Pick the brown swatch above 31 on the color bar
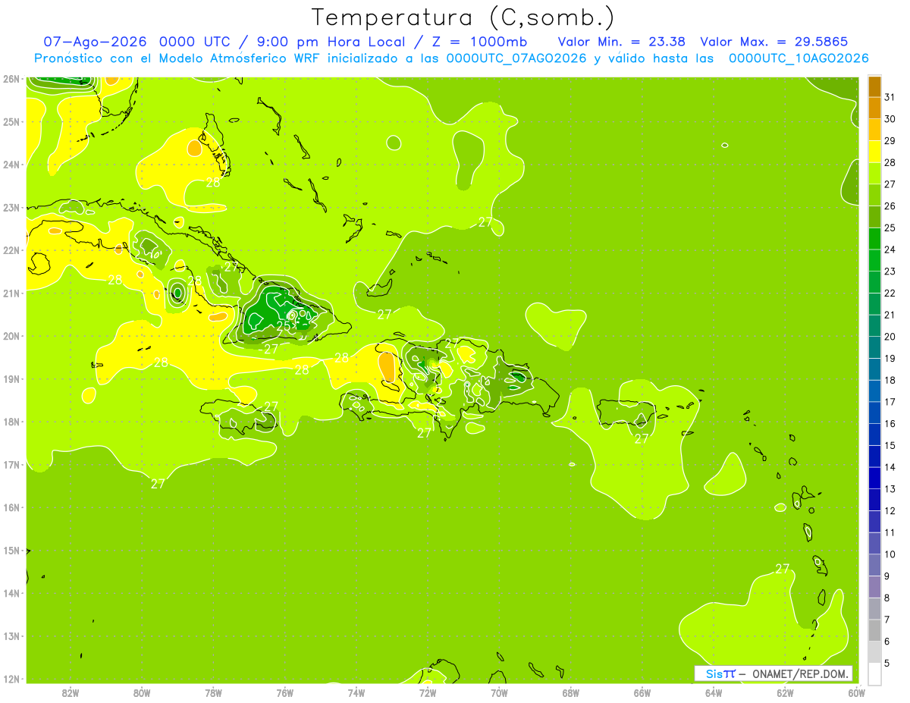This screenshot has width=910, height=703. (x=874, y=86)
